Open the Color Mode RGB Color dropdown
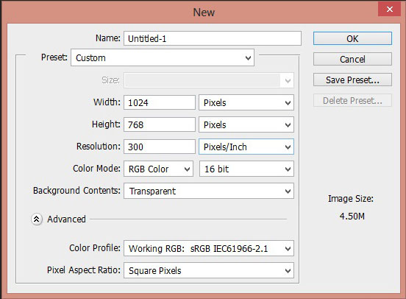The image size is (406, 299). coord(158,169)
